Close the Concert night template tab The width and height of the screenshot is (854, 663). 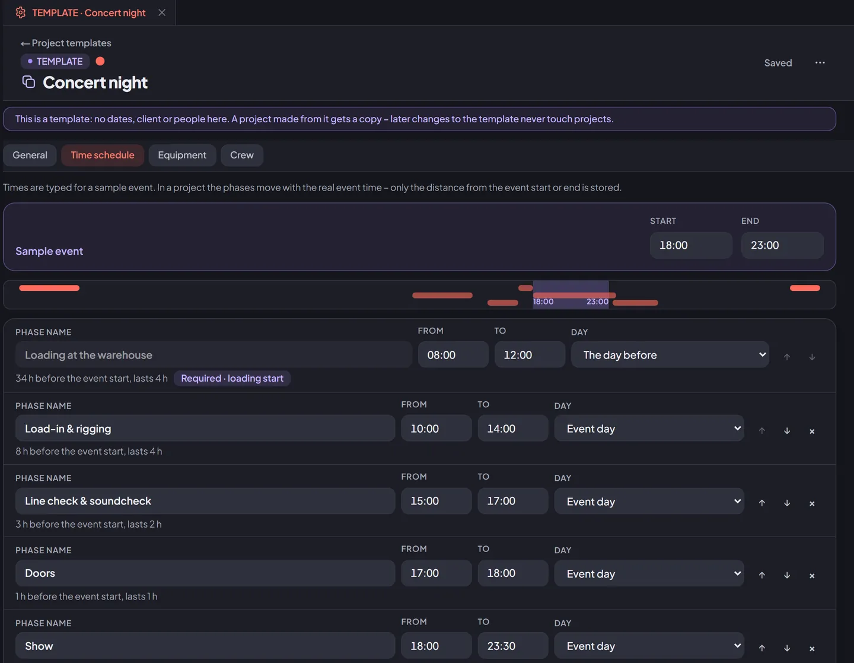[x=162, y=12]
